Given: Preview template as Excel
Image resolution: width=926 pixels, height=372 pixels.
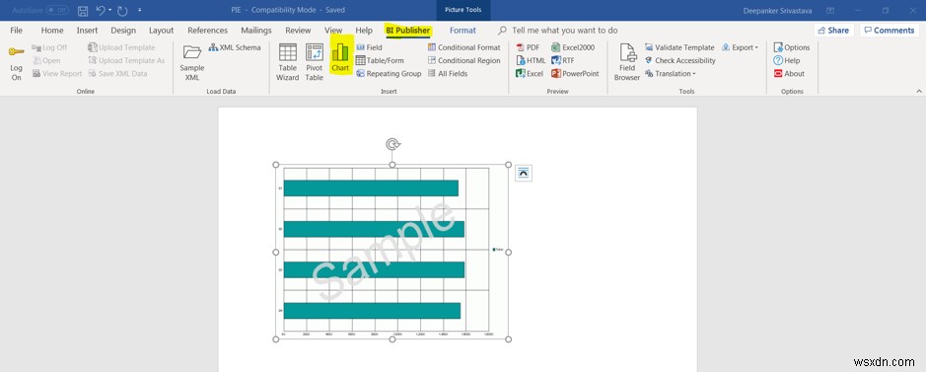Looking at the screenshot, I should (530, 73).
